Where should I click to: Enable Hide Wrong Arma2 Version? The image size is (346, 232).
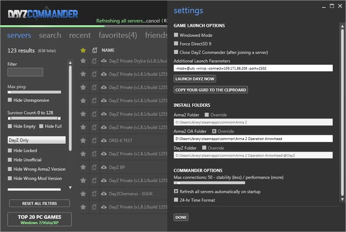[x=10, y=169]
